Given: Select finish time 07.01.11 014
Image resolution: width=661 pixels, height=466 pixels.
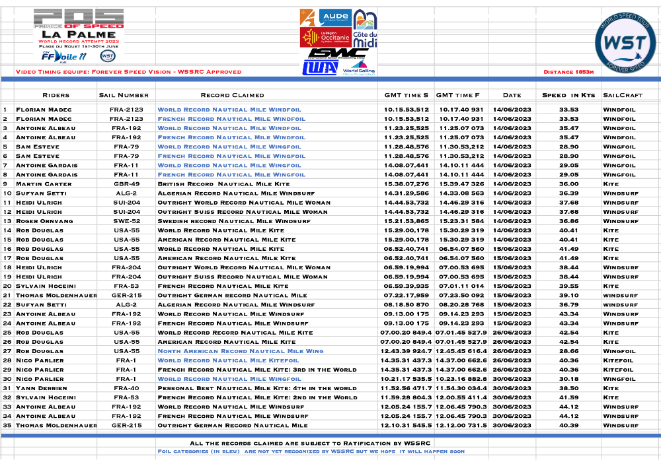Looking at the screenshot, I should click(x=461, y=286).
